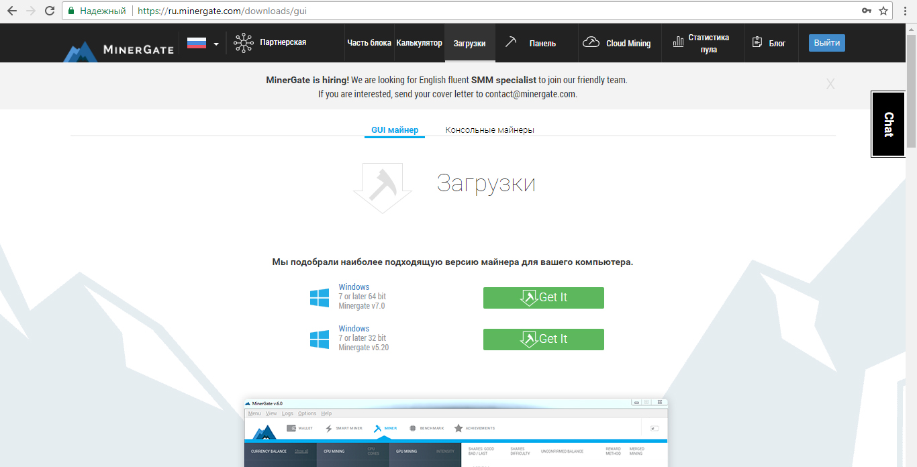
Task: Close the MinerGate hiring banner
Action: coord(830,84)
